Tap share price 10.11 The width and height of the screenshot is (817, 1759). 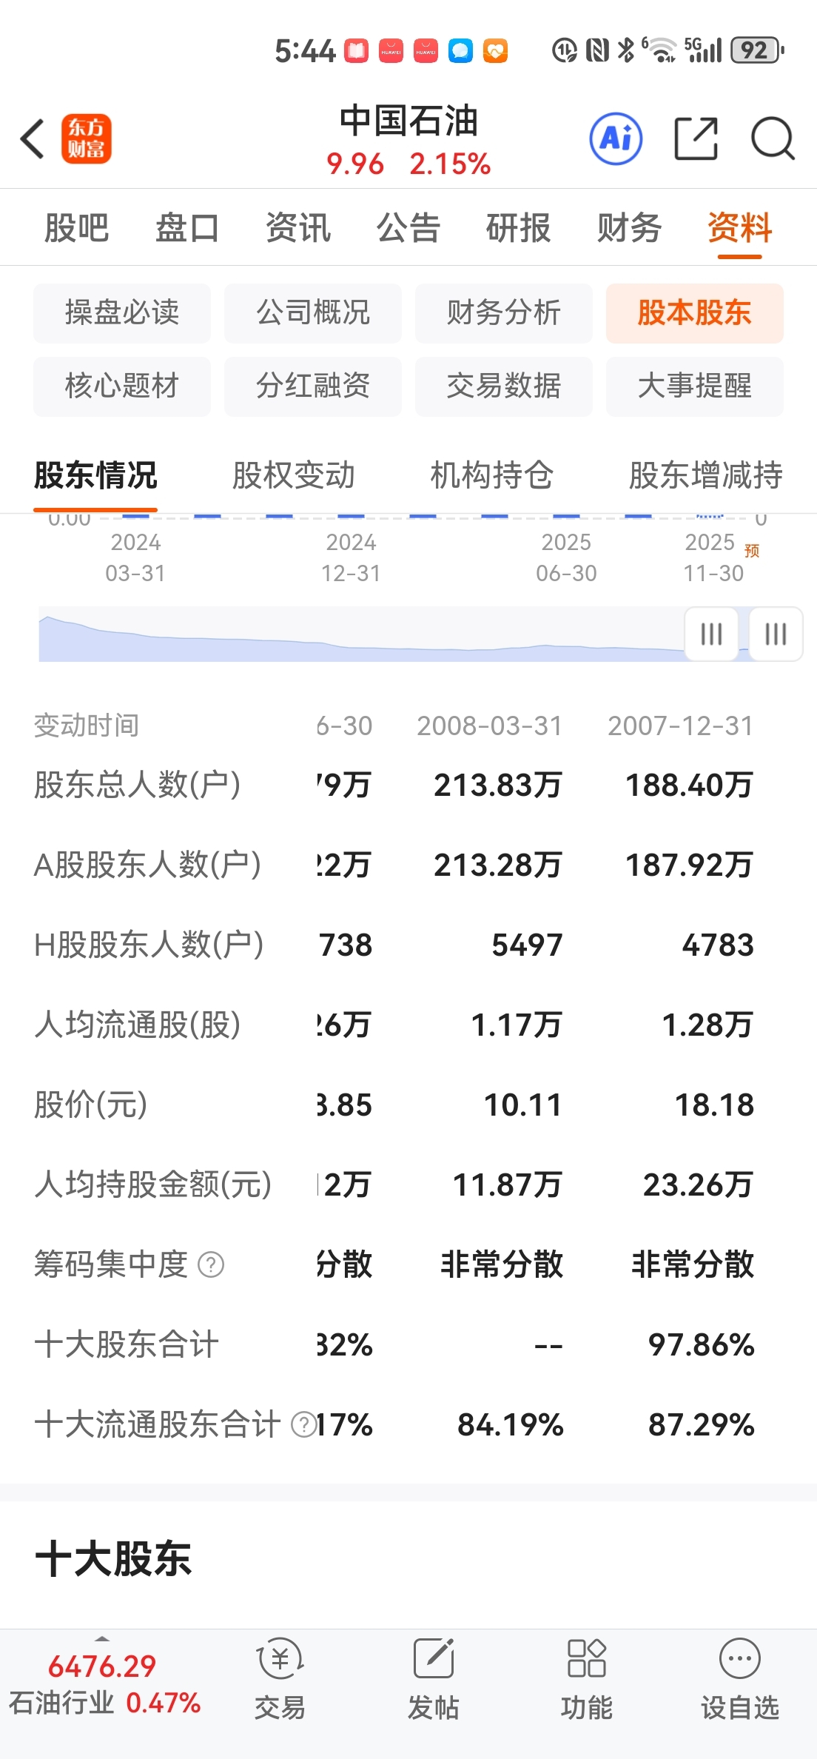coord(523,1105)
